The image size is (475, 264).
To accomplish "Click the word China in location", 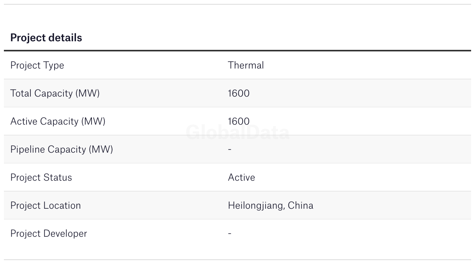I will coord(301,205).
